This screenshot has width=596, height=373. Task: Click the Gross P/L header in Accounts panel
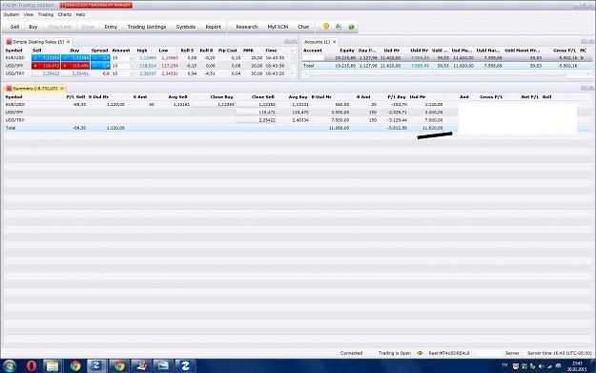(x=565, y=51)
